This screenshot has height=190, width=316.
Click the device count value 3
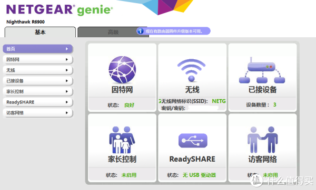pyautogui.click(x=275, y=104)
